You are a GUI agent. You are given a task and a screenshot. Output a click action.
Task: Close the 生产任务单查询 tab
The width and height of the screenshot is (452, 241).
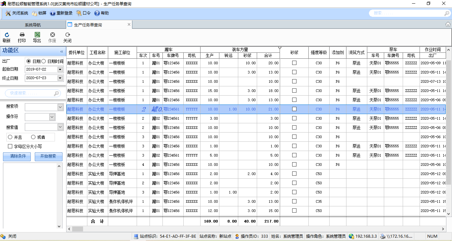129,25
